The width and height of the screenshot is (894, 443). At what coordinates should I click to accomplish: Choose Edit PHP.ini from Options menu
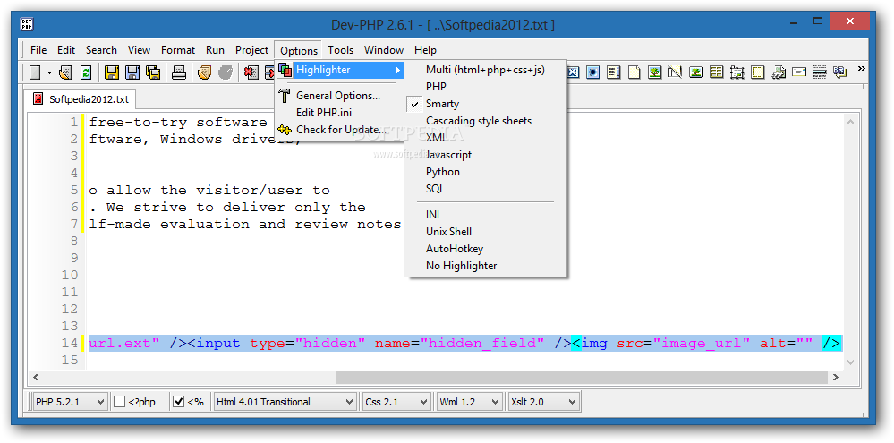[x=340, y=113]
